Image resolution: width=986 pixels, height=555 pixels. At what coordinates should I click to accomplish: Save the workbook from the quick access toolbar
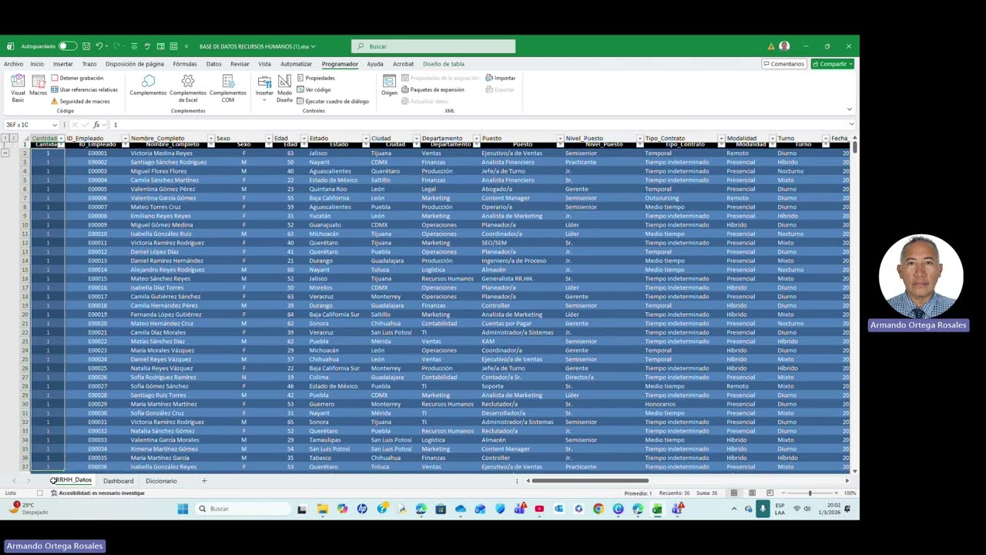pos(86,46)
